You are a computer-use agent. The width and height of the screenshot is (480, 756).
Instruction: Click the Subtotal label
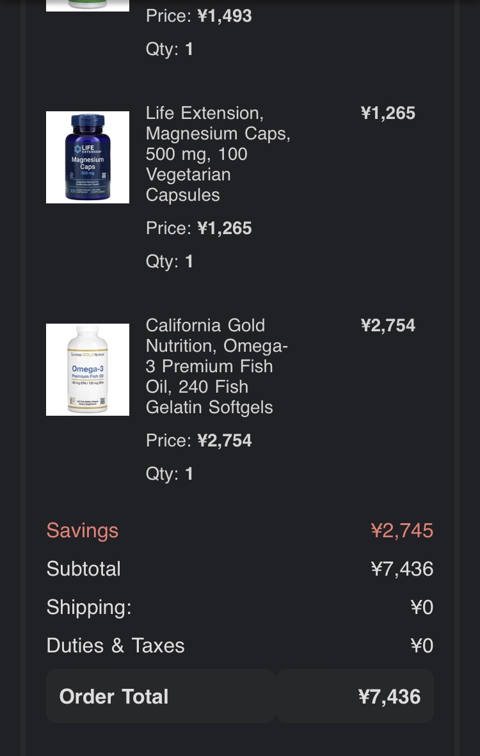point(84,569)
